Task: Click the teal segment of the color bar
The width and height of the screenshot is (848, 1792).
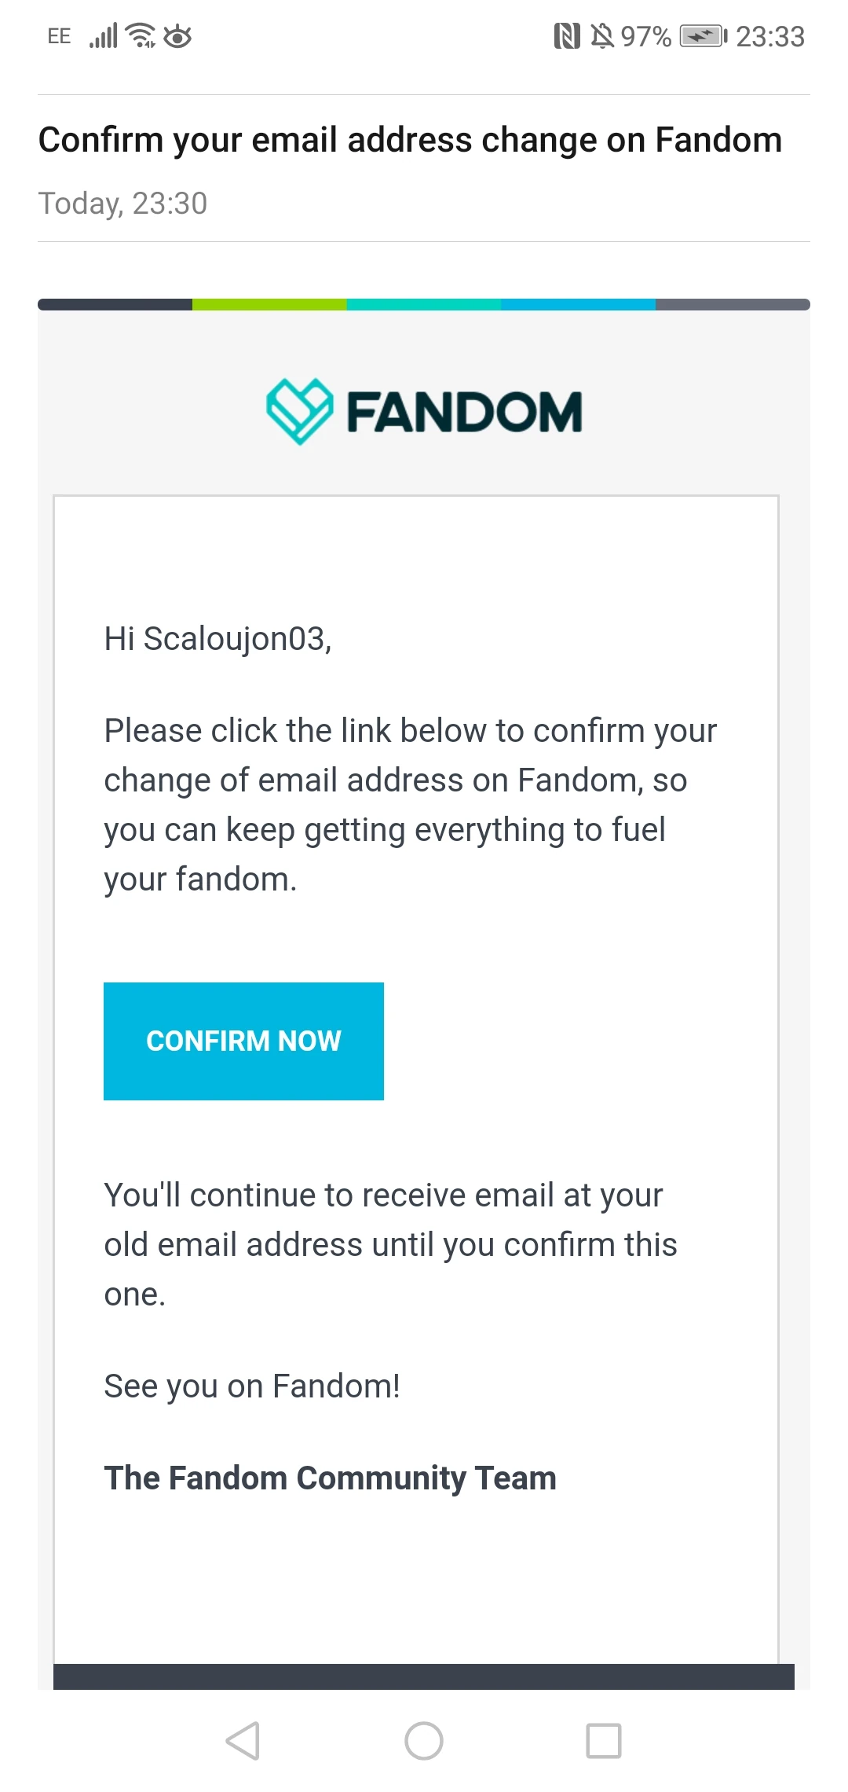Action: coord(424,305)
